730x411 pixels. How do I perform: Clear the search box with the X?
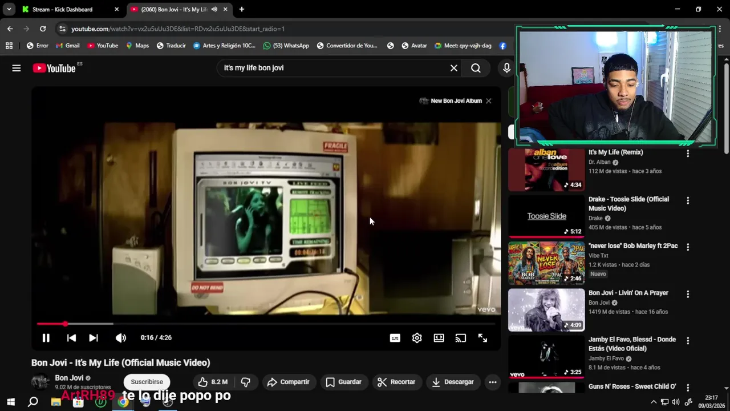point(454,68)
